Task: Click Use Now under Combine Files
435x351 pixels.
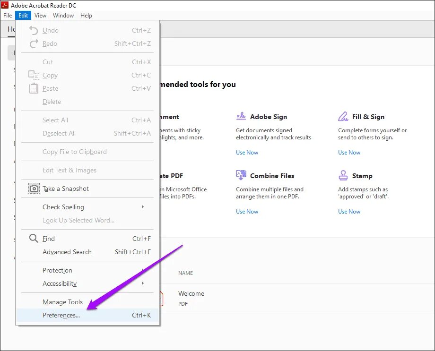Action: point(247,212)
